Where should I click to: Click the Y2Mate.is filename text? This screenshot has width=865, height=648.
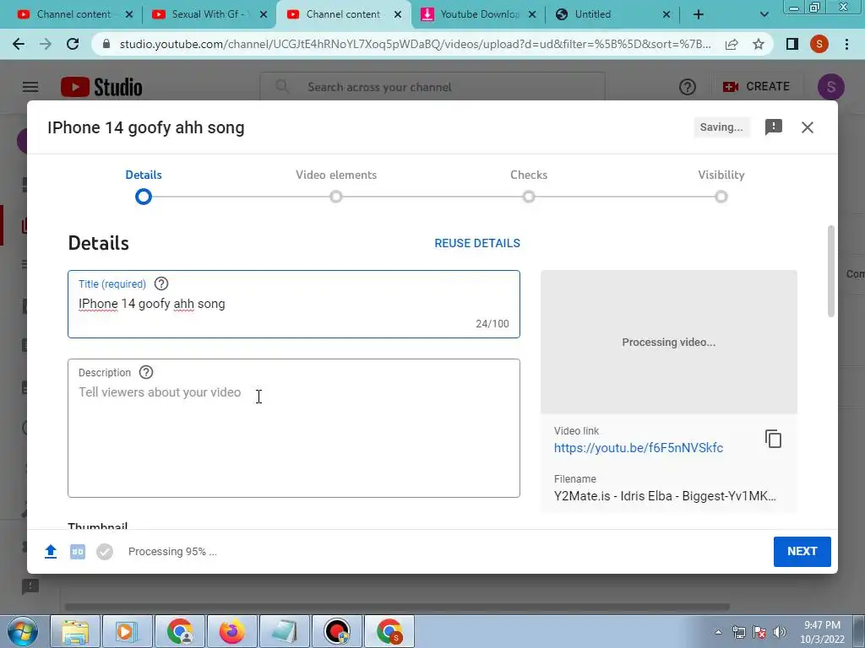tap(665, 496)
